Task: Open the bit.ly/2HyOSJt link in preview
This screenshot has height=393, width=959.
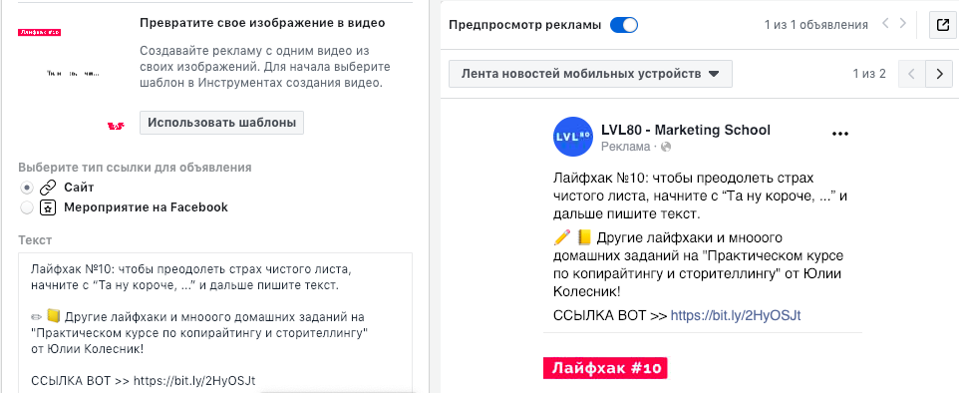Action: [736, 316]
